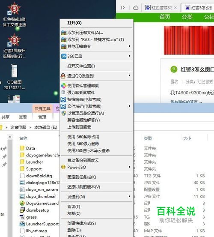Click the green question mark icon by 红警3怎么窗口

point(174,69)
